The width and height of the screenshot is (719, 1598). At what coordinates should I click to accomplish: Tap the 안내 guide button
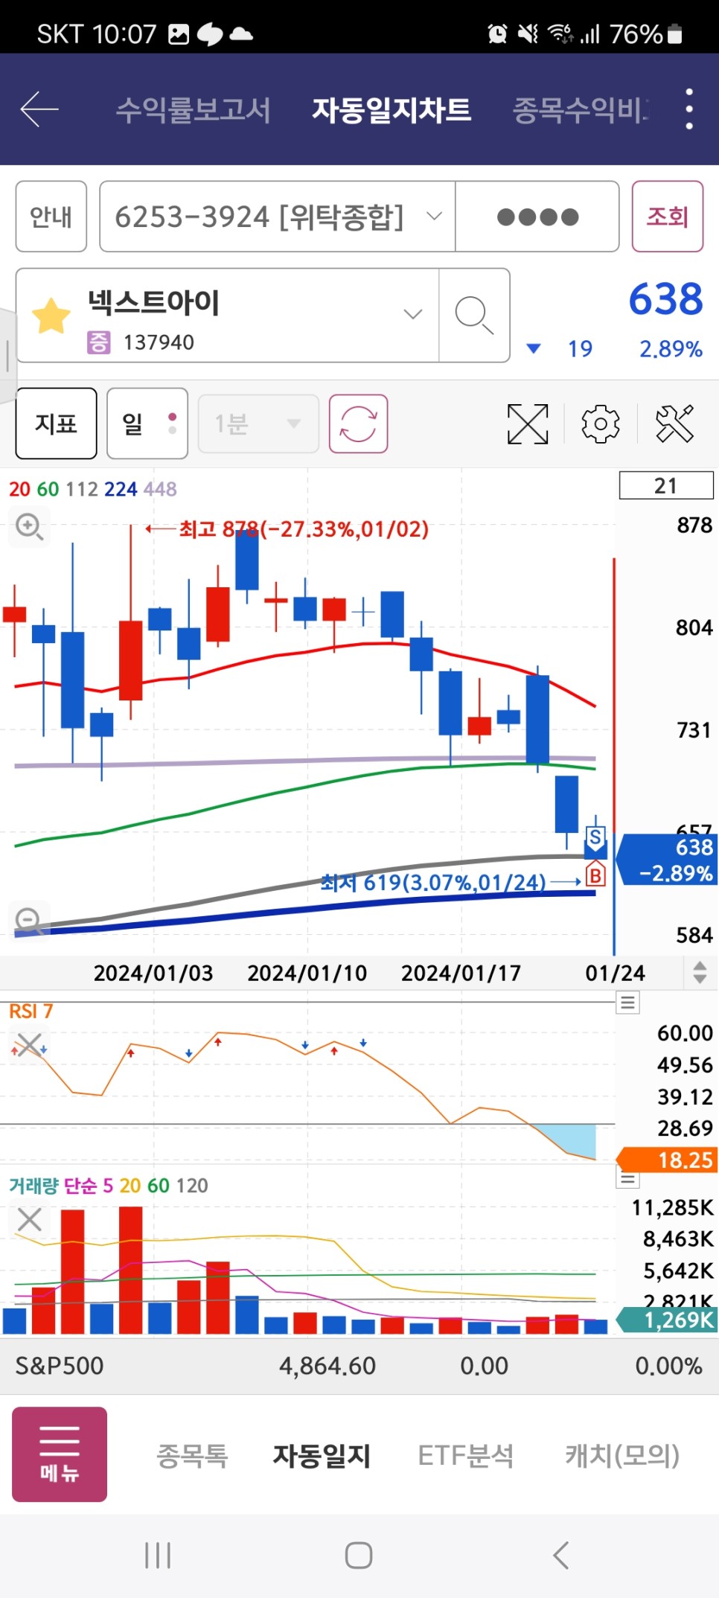click(x=51, y=217)
